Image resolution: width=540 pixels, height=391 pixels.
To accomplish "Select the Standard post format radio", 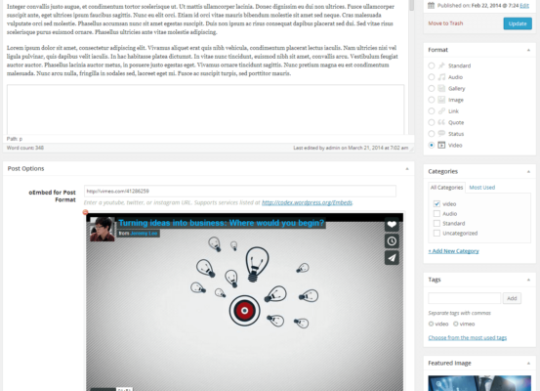I will tap(432, 65).
